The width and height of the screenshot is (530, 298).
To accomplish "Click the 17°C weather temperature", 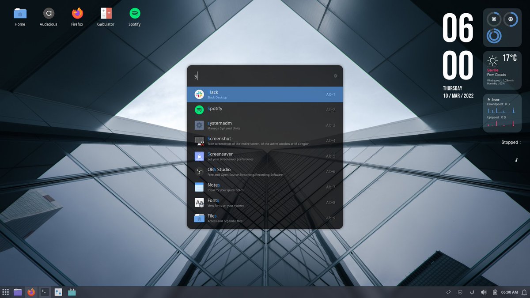I will click(510, 58).
